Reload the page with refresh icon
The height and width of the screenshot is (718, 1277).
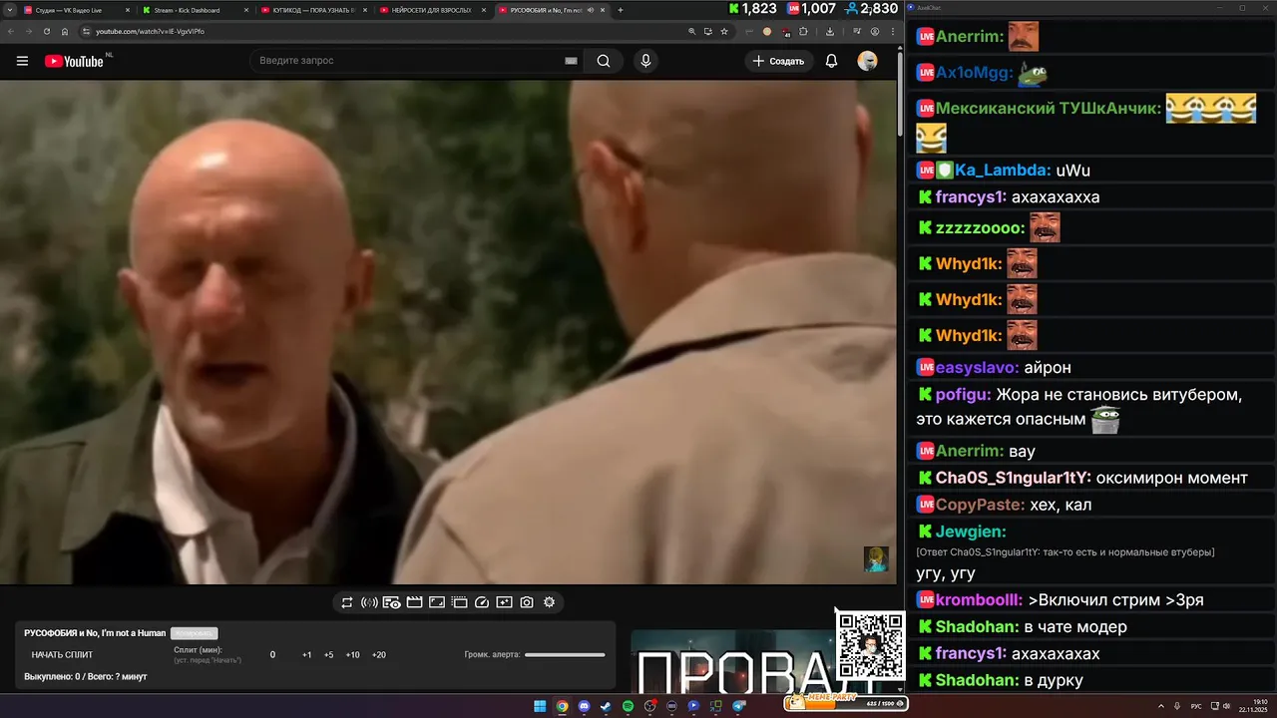click(x=47, y=31)
